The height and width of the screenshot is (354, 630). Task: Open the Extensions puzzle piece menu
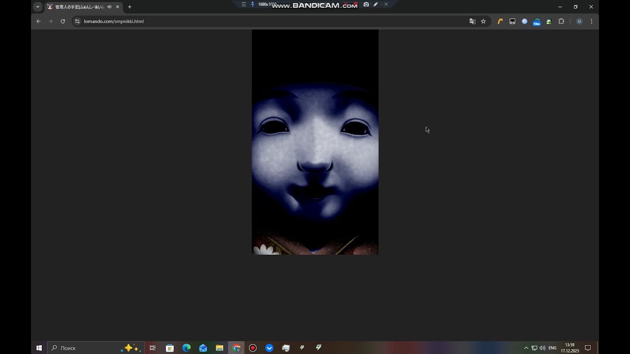click(561, 21)
